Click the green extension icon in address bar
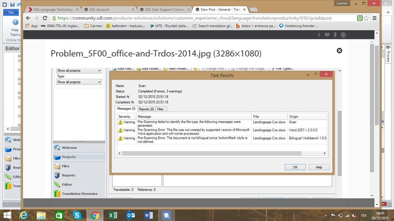Screen dimensions: 394x221 click(x=360, y=18)
